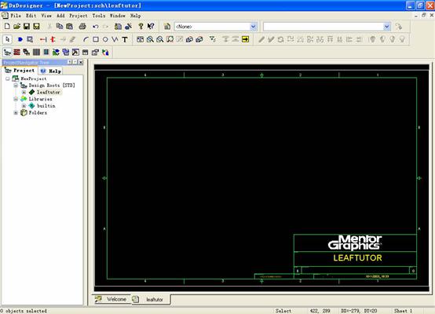435x314 pixels.
Task: Toggle the Project Navigator tree icon
Action: (x=7, y=52)
